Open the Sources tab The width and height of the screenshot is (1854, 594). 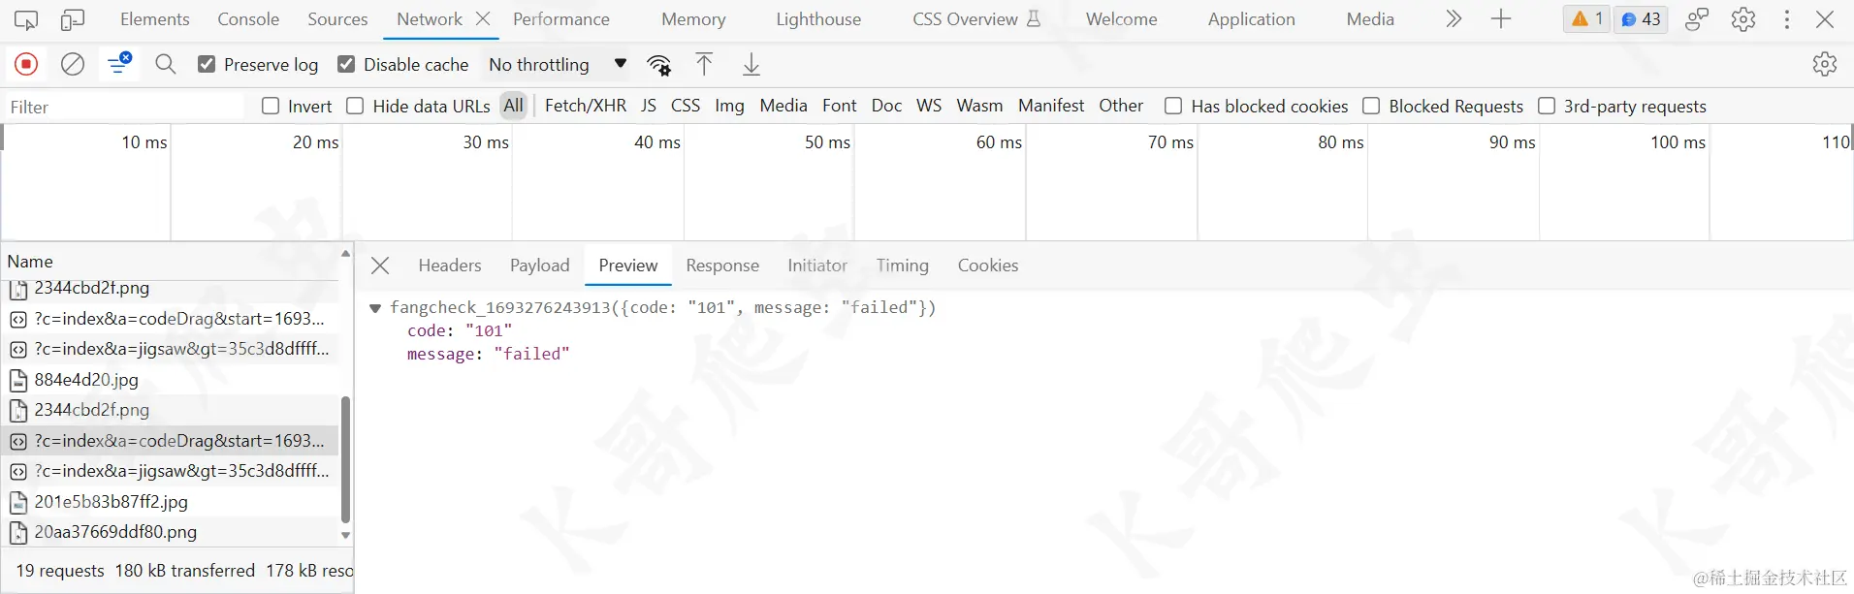point(337,19)
